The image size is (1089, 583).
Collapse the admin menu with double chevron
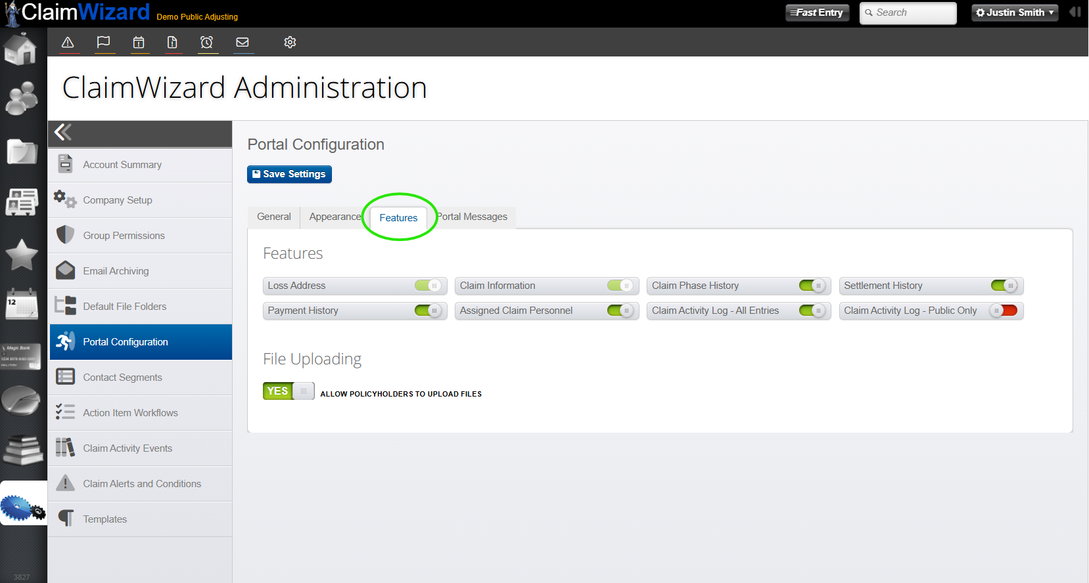[63, 133]
